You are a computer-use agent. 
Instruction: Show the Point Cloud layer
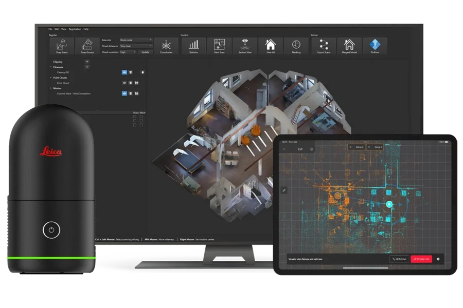tap(124, 83)
